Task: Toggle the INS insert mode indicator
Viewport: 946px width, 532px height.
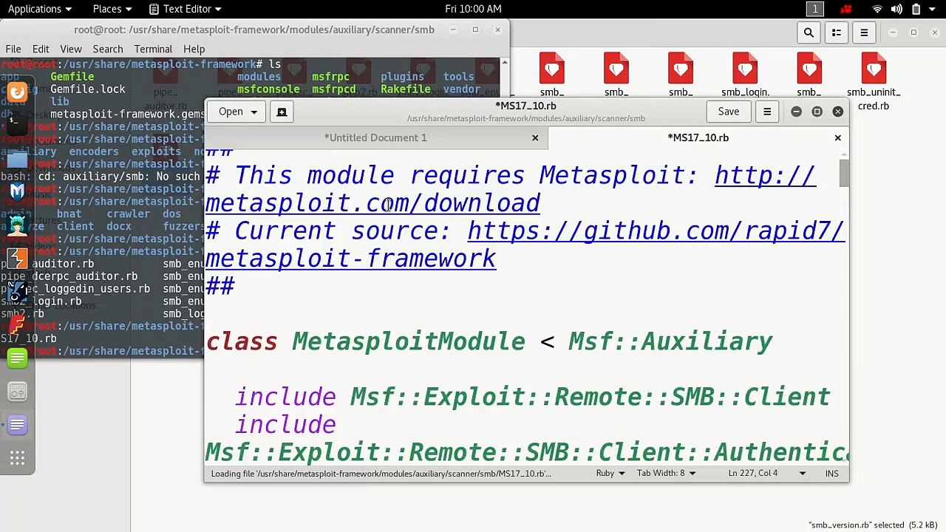Action: tap(831, 474)
